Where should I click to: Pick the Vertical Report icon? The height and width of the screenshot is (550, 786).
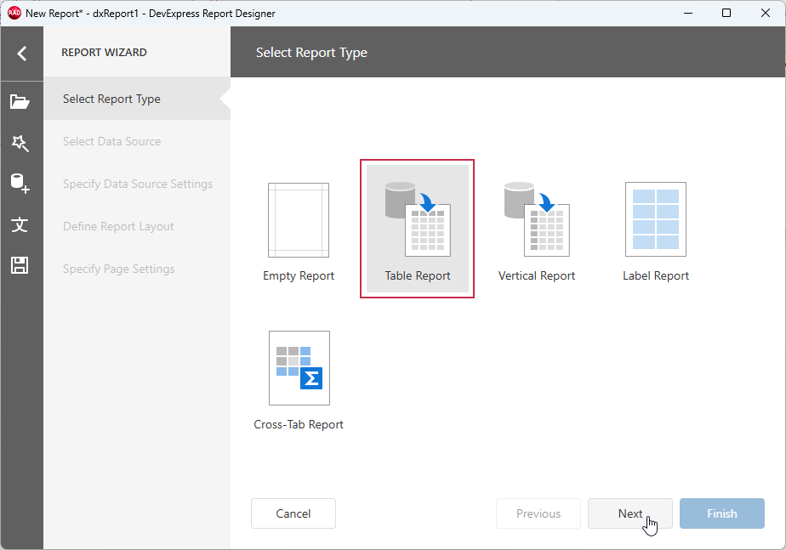(537, 219)
